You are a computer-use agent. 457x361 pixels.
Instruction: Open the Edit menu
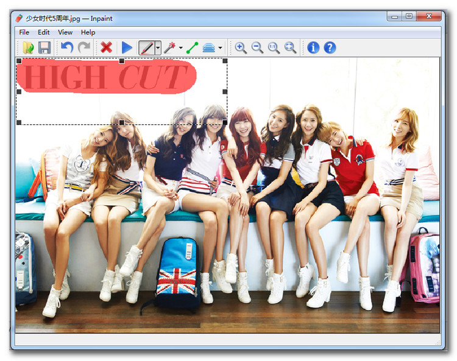[x=44, y=32]
